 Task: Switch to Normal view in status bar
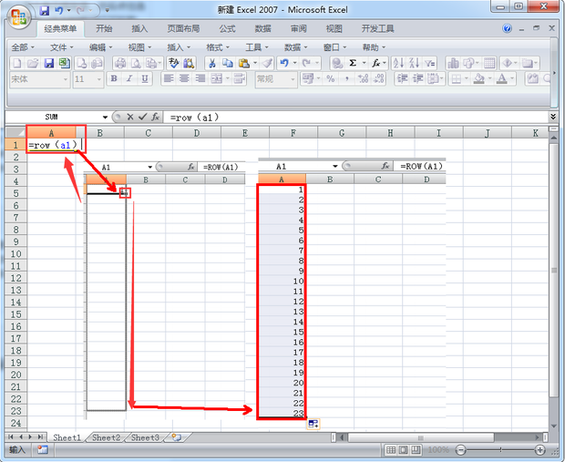point(391,449)
